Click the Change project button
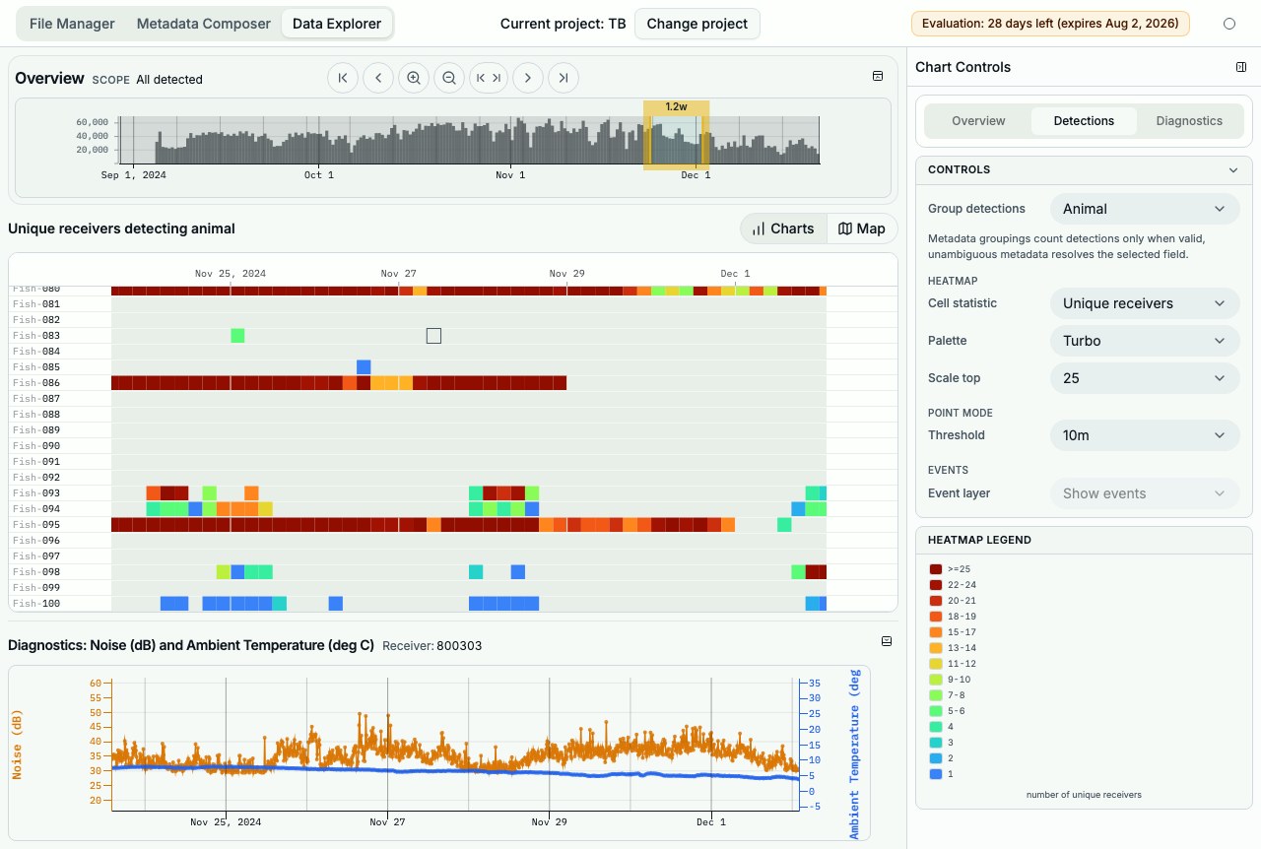This screenshot has width=1261, height=849. 697,24
